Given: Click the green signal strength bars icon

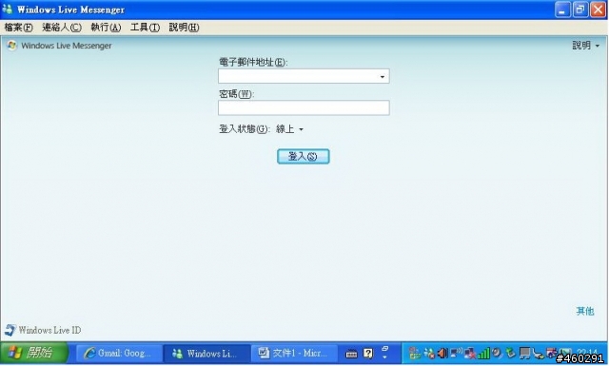Looking at the screenshot, I should pyautogui.click(x=483, y=353).
